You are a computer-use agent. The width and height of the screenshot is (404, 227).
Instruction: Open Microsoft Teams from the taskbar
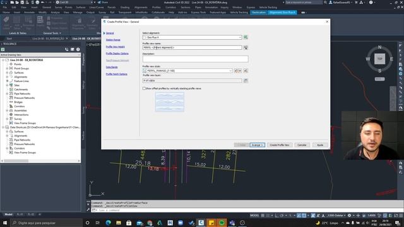coord(232,223)
